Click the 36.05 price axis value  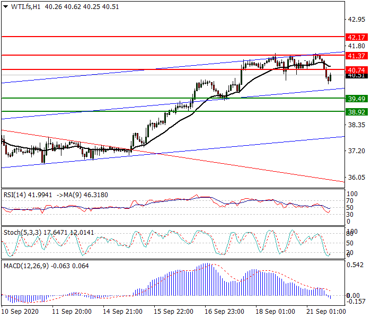pos(356,177)
